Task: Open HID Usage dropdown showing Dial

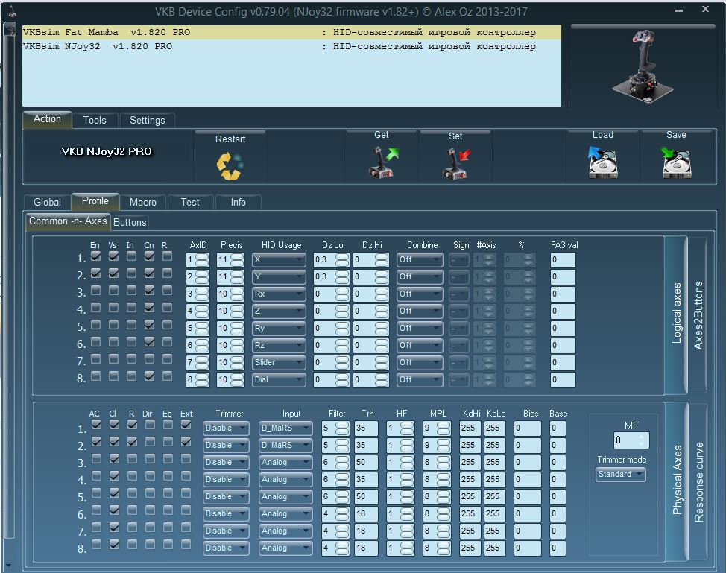Action: tap(280, 379)
